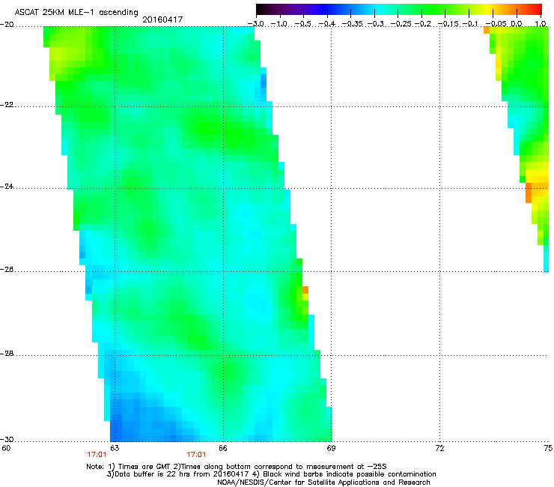Click the latitude label -28
This screenshot has width=554, height=487.
(x=7, y=354)
